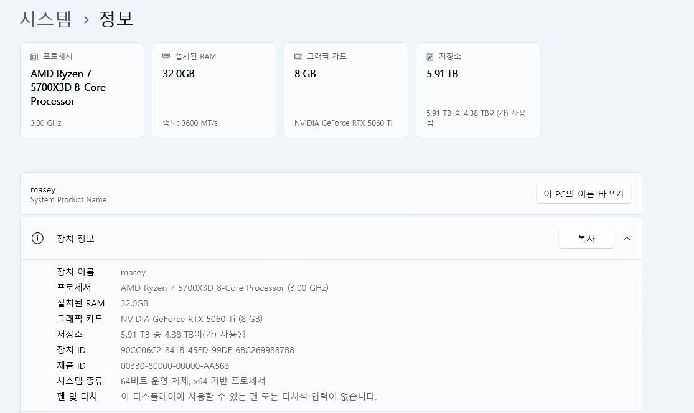Click the 제품 ID value 00330-80000
Viewport: 694px width, 413px height.
pyautogui.click(x=175, y=366)
